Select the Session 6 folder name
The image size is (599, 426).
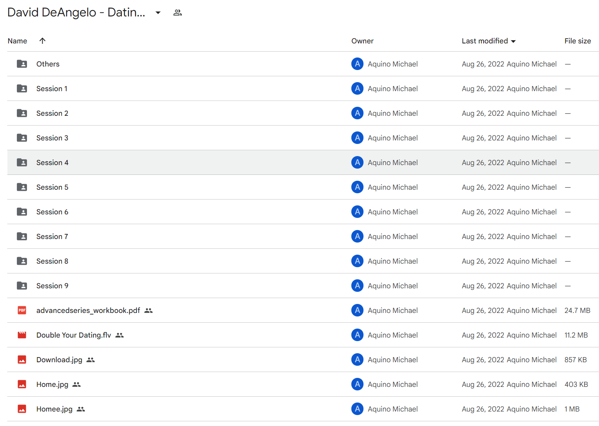pyautogui.click(x=52, y=212)
